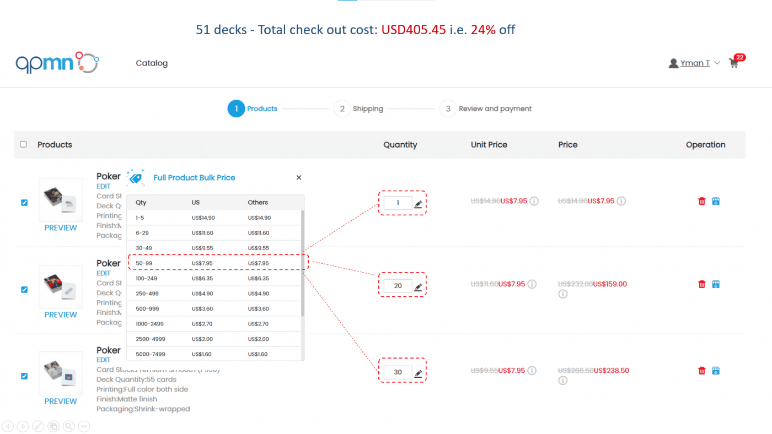Image resolution: width=772 pixels, height=434 pixels.
Task: Click info icon next to first unit price
Action: point(534,201)
